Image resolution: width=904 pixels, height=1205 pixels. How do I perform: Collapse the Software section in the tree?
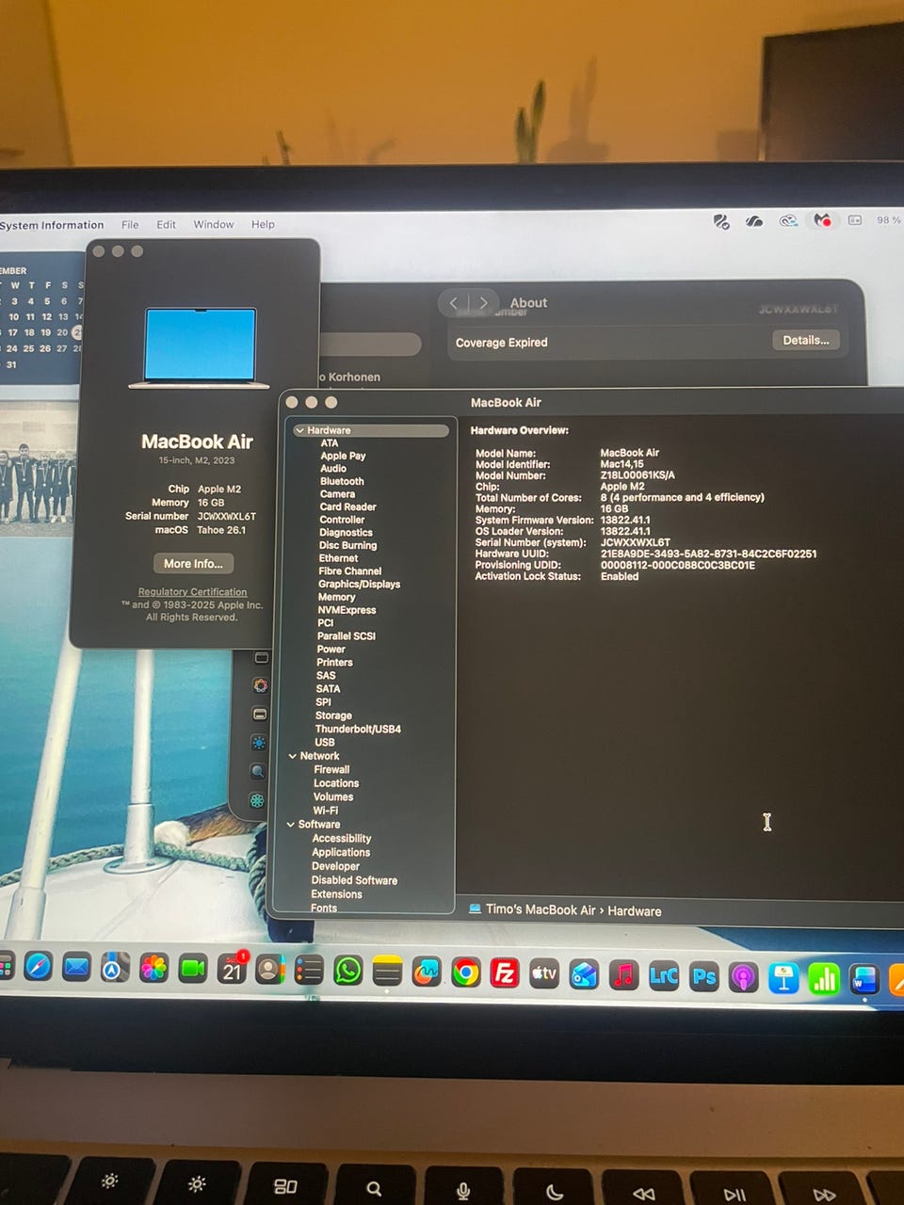click(x=291, y=824)
